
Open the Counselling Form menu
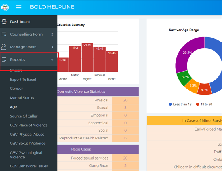(x=28, y=34)
